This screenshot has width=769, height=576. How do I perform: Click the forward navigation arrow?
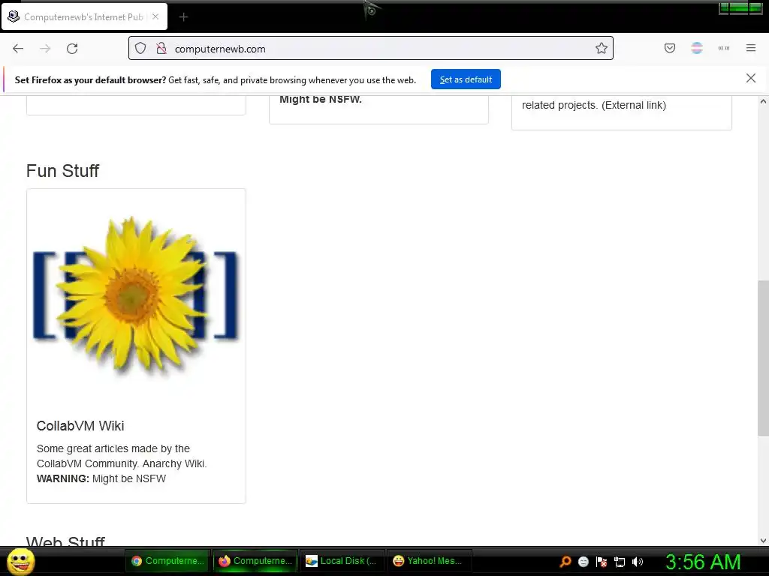[x=45, y=49]
